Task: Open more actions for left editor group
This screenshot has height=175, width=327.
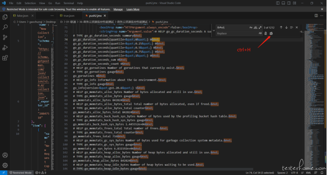Action: [x=52, y=16]
